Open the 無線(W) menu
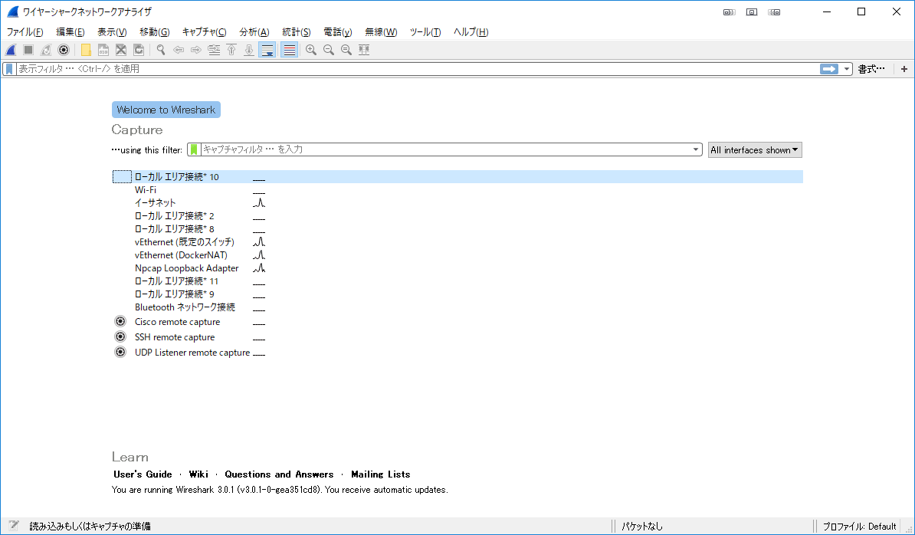Image resolution: width=915 pixels, height=535 pixels. (381, 32)
